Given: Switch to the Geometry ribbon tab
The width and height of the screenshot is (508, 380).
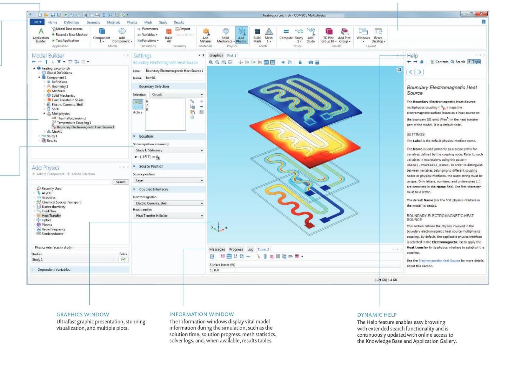Looking at the screenshot, I should [93, 22].
